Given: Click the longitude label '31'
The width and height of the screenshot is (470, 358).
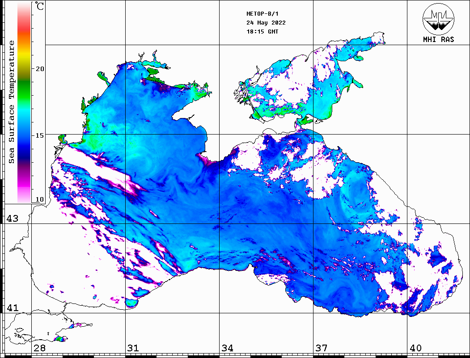Looking at the screenshot, I should tap(133, 348).
